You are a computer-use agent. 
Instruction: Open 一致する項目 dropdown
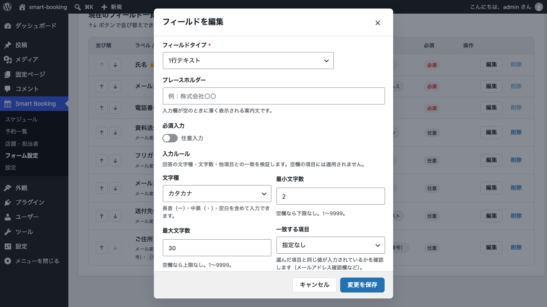(330, 245)
